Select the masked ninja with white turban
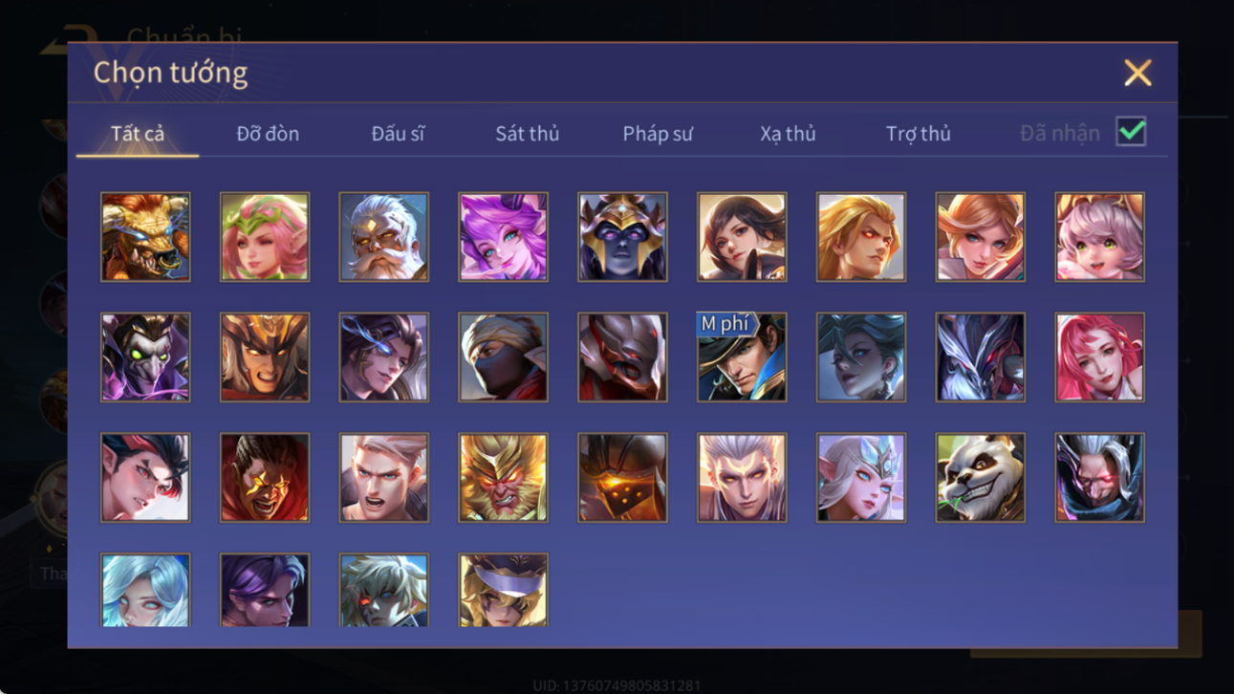 point(503,357)
